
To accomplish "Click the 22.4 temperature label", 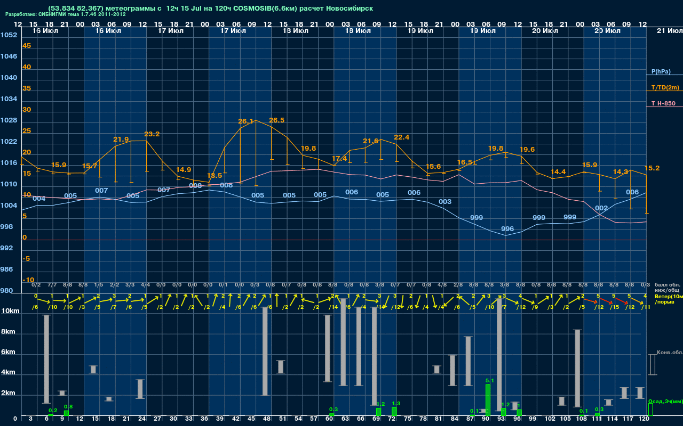I will [x=401, y=137].
